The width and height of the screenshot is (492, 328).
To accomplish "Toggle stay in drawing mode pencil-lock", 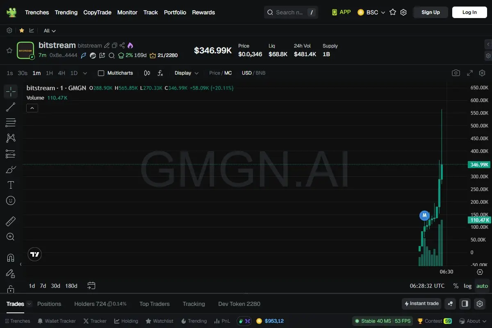I will pos(11,273).
